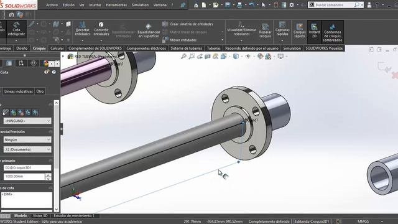The image size is (398, 224).
Task: Click Mover entidades command
Action: [x=180, y=40]
